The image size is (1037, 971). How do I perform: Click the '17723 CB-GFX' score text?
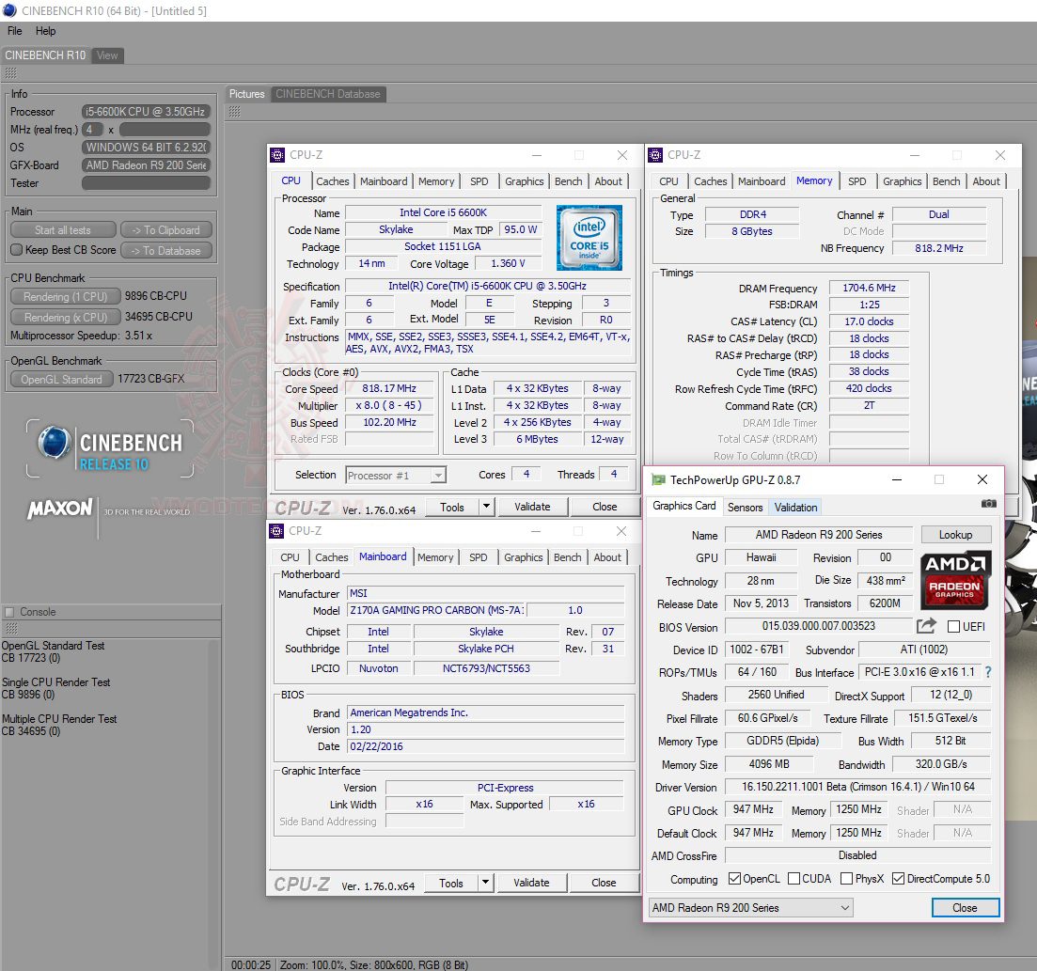(150, 379)
